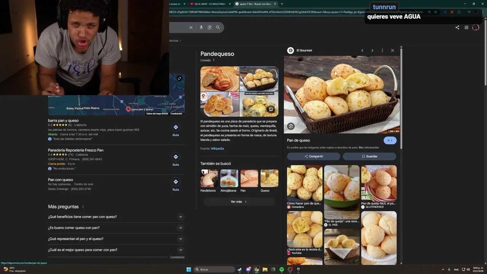Open the Google apps grid
This screenshot has height=274, width=487.
pyautogui.click(x=466, y=27)
